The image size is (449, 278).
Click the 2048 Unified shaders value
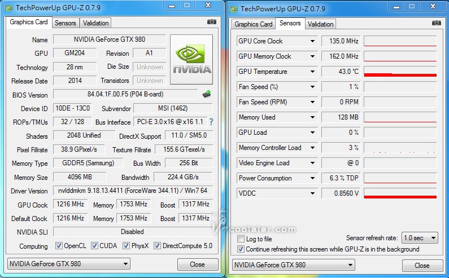tap(84, 135)
